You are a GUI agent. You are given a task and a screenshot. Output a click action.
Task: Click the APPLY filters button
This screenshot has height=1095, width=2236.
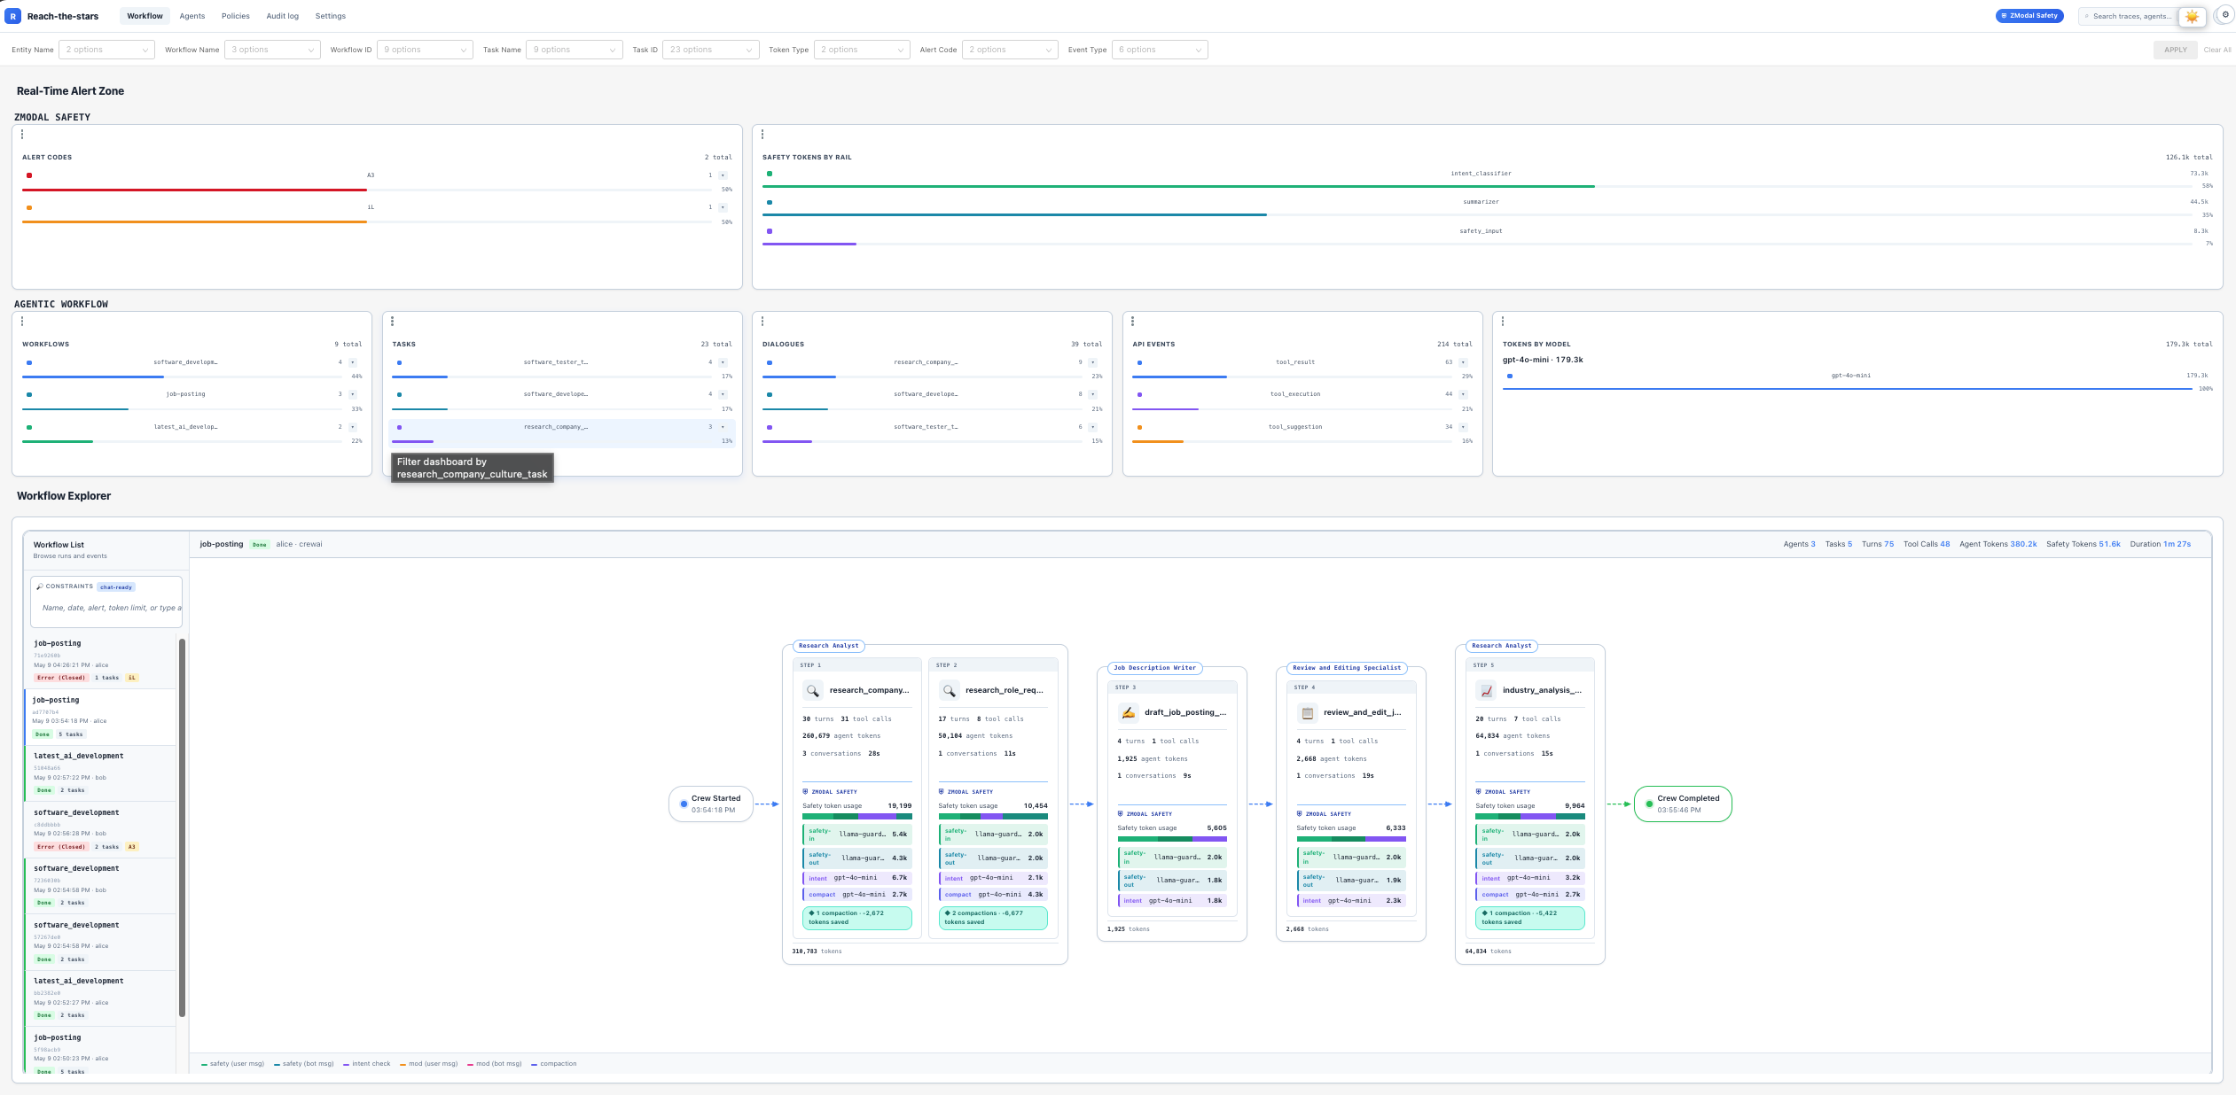(x=2175, y=50)
